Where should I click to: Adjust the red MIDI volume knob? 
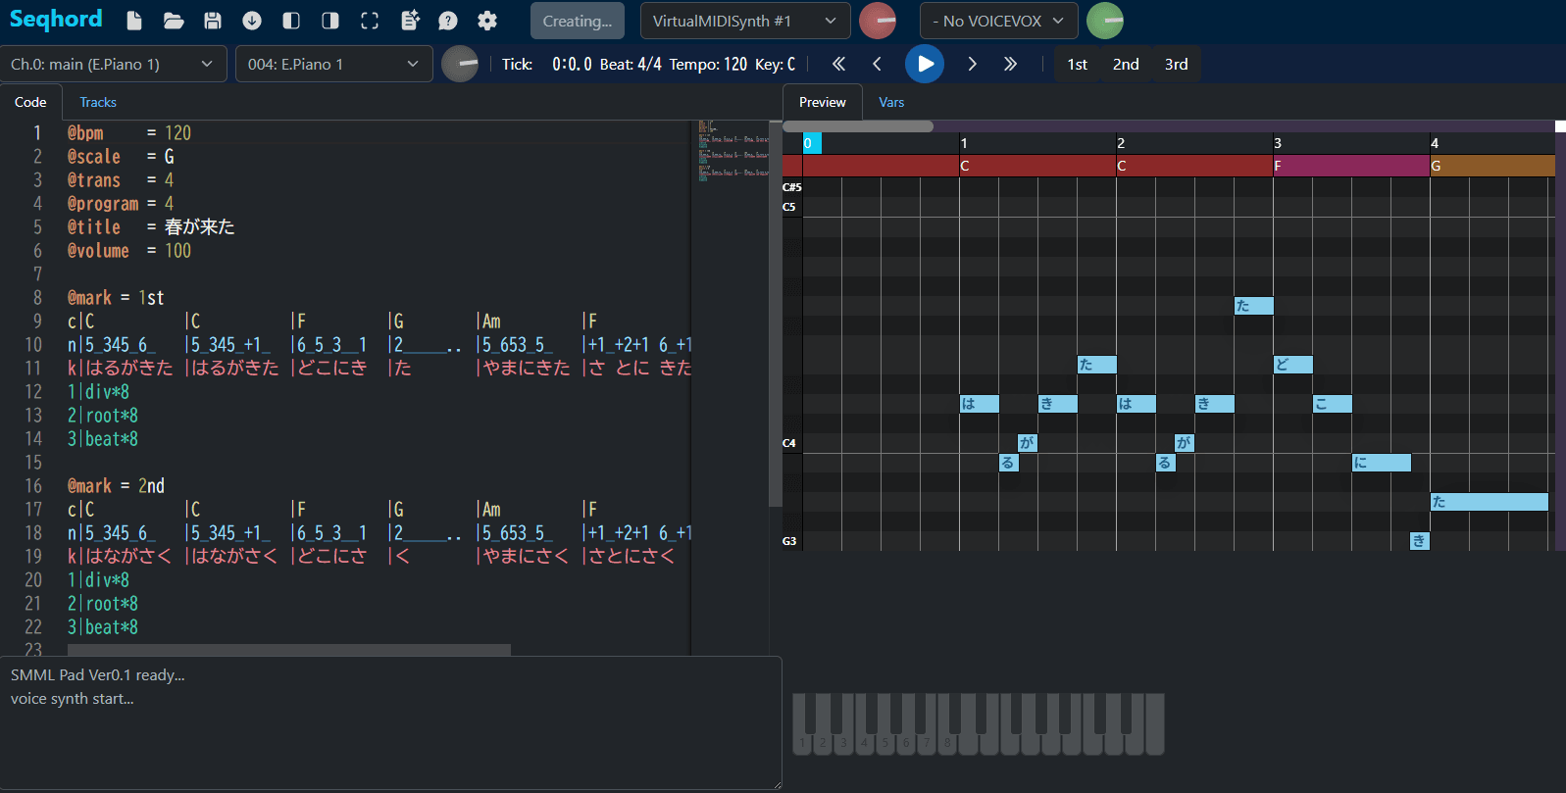coord(878,21)
